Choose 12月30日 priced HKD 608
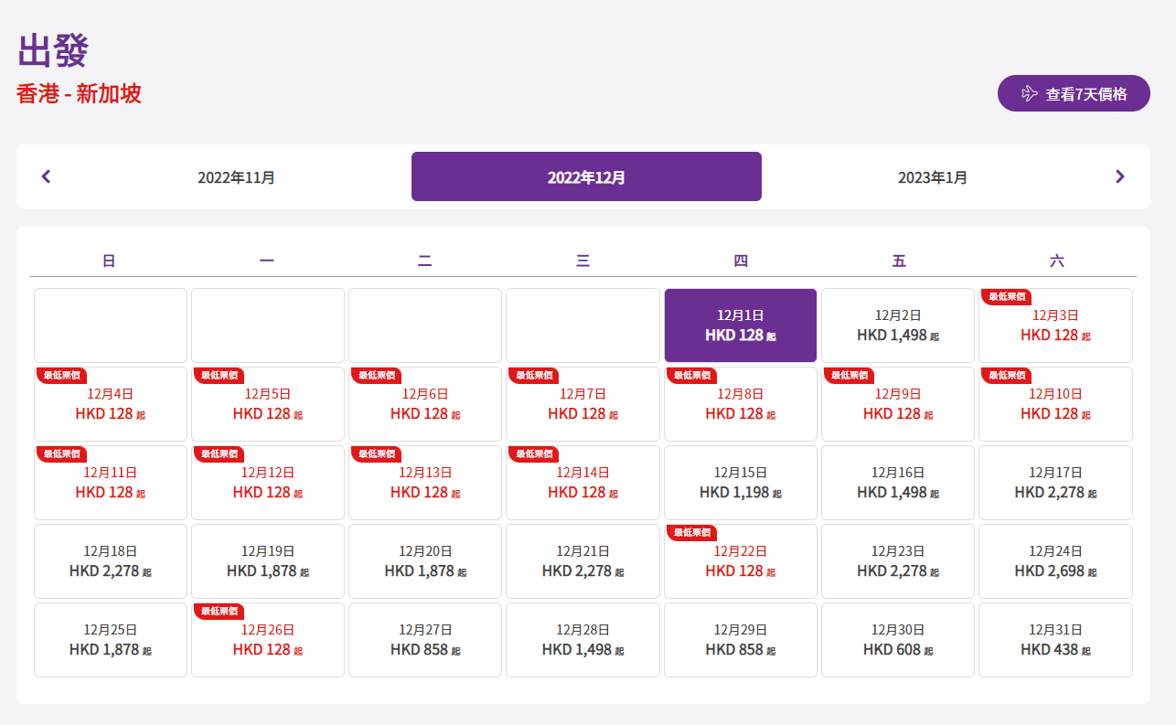The image size is (1176, 725). click(897, 640)
